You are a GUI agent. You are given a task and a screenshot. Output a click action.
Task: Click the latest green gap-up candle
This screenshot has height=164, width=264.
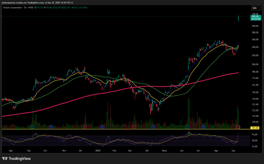(239, 18)
